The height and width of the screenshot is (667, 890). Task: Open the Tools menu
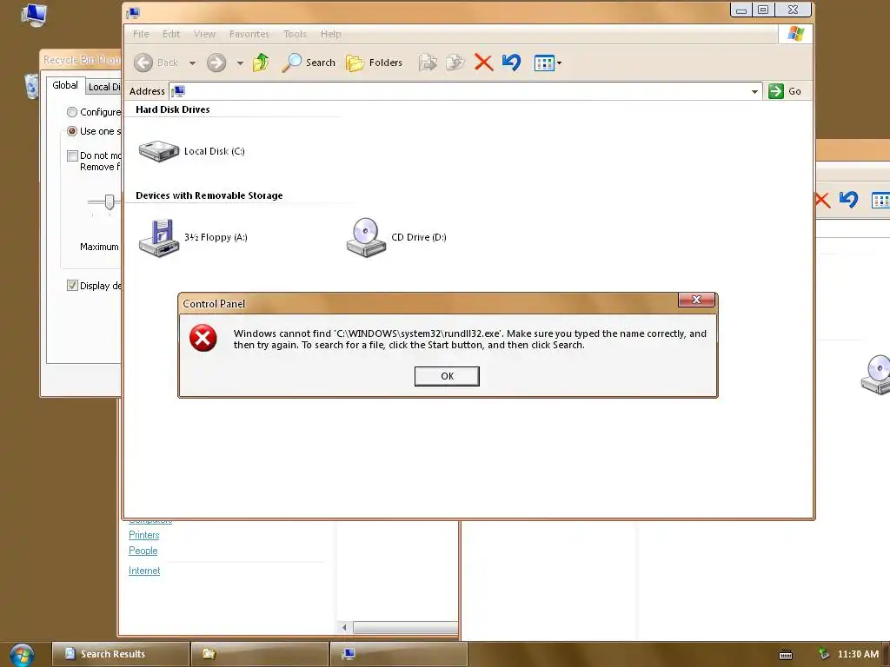pyautogui.click(x=295, y=34)
